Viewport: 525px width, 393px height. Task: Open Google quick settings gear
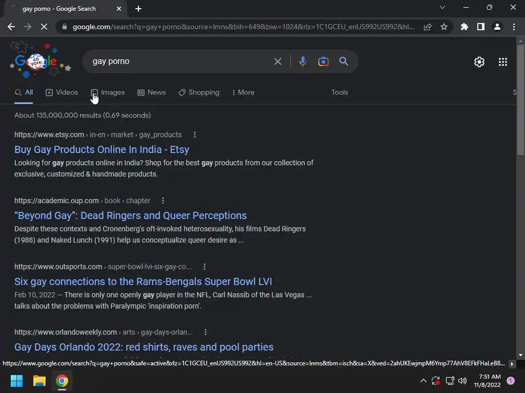[479, 62]
